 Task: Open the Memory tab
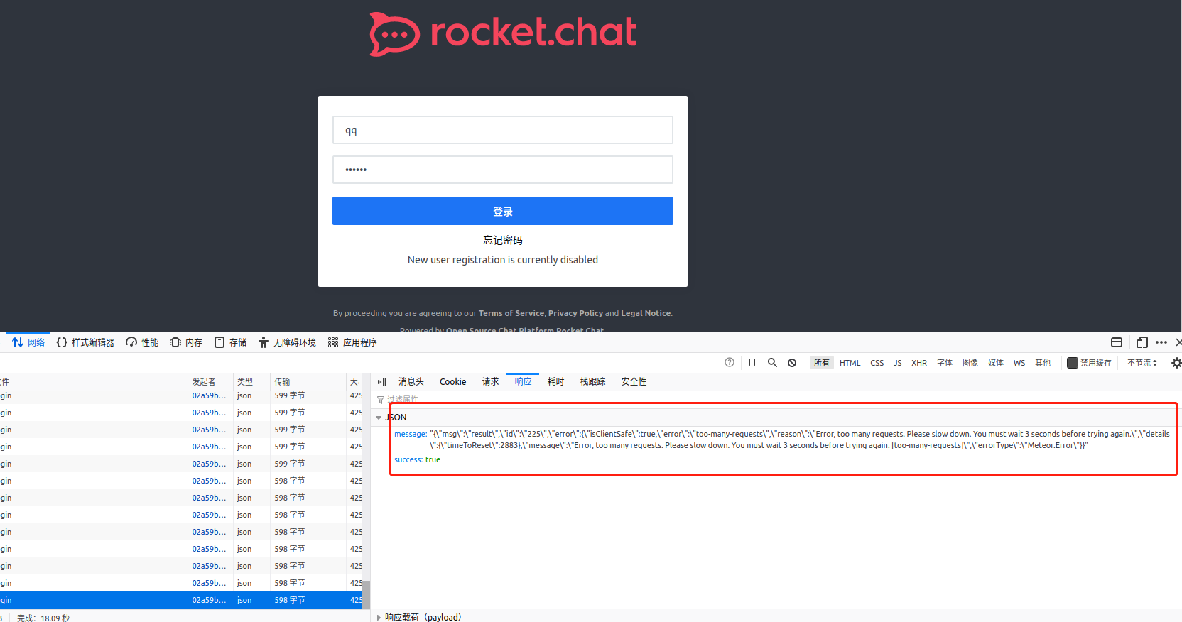click(x=186, y=342)
